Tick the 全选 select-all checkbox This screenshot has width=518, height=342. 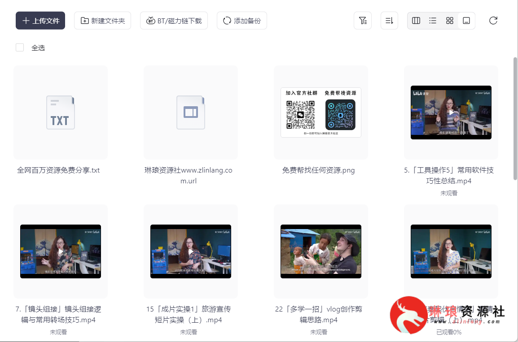[x=20, y=48]
